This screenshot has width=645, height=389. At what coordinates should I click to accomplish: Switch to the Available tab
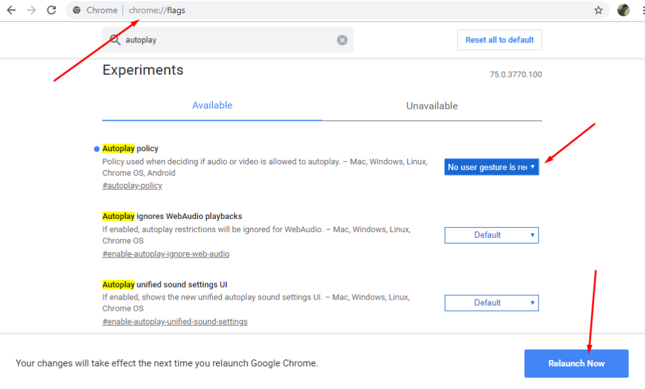pyautogui.click(x=212, y=106)
